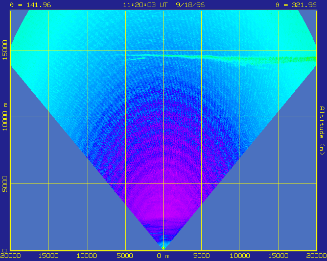The height and width of the screenshot is (261, 327).
Task: Click the 15000 range label on bottom-right axis
Action: 278,256
